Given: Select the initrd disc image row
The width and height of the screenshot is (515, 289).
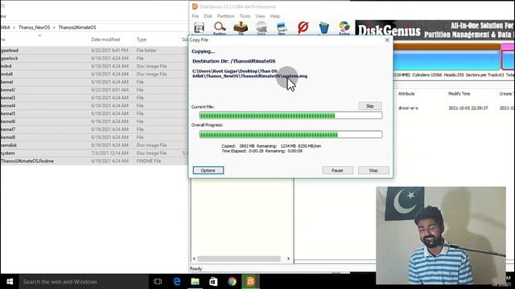Looking at the screenshot, I should (94, 66).
